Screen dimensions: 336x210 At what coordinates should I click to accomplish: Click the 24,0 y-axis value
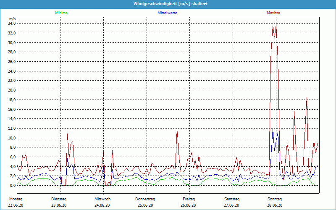[x=12, y=71]
